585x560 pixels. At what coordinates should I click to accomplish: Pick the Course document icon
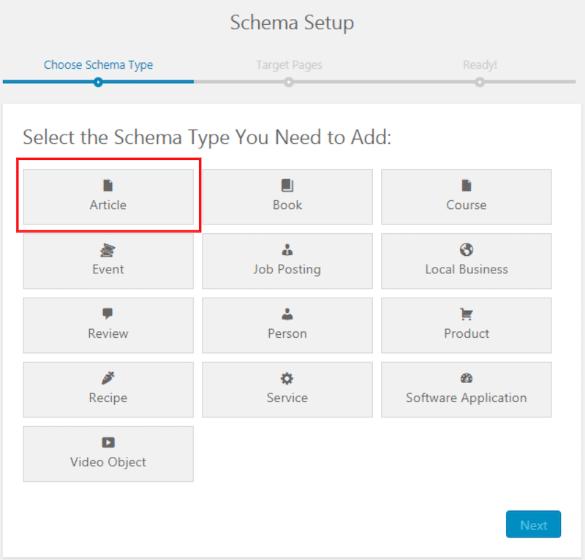pos(467,186)
